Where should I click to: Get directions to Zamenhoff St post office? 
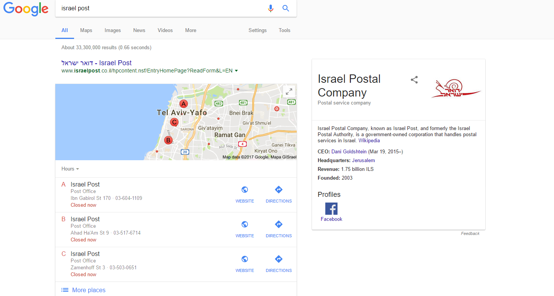tap(278, 259)
